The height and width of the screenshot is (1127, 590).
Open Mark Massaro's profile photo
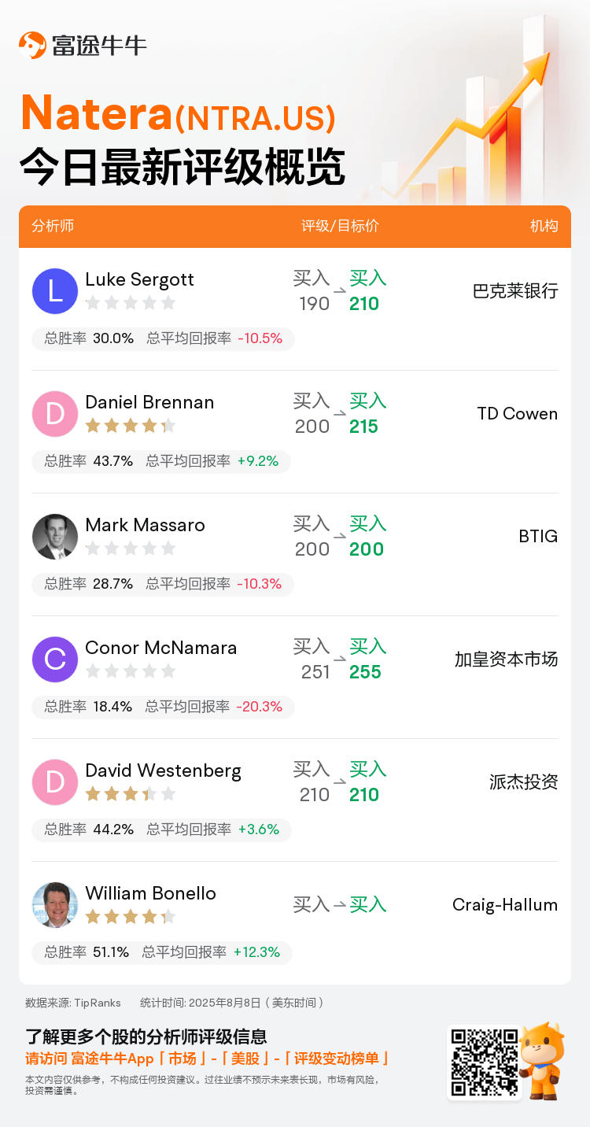click(55, 537)
